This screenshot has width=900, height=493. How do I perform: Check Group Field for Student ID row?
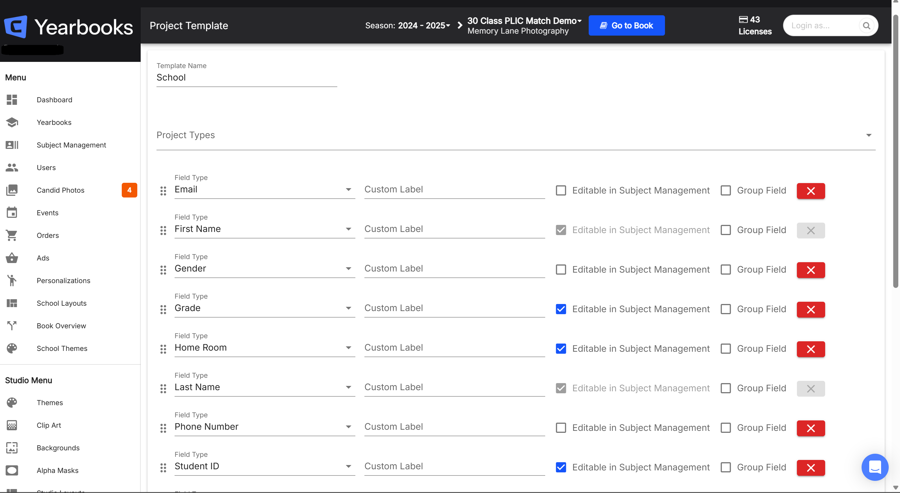pyautogui.click(x=726, y=468)
